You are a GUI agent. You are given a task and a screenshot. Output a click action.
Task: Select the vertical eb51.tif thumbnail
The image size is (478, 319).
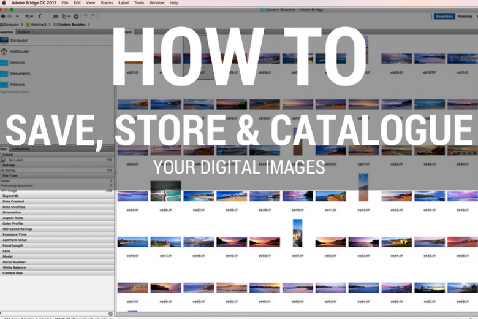[x=298, y=233]
